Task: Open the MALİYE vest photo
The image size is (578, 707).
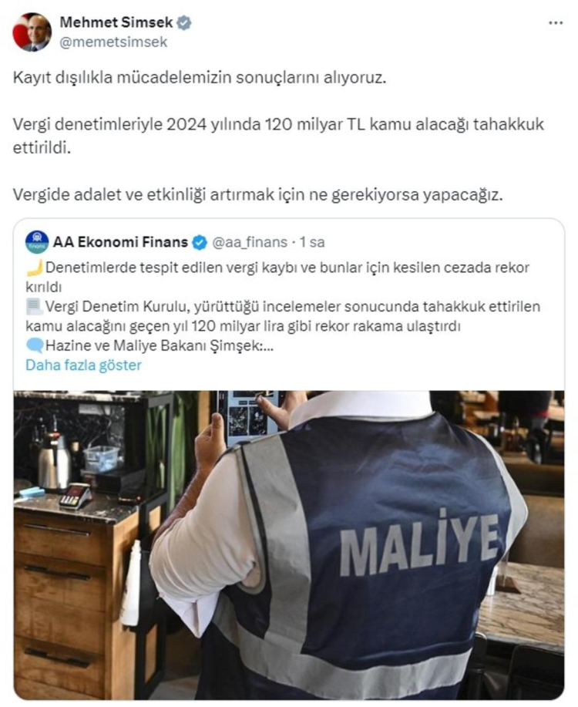Action: click(288, 544)
